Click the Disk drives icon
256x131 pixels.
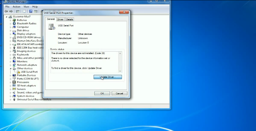click(14, 30)
